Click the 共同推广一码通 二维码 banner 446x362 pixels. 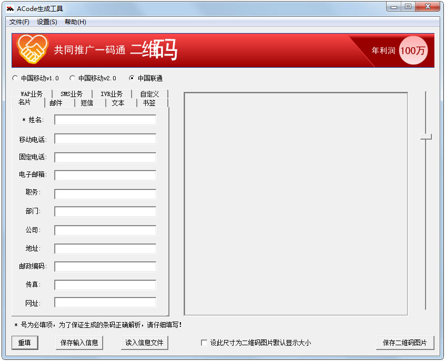pos(223,50)
